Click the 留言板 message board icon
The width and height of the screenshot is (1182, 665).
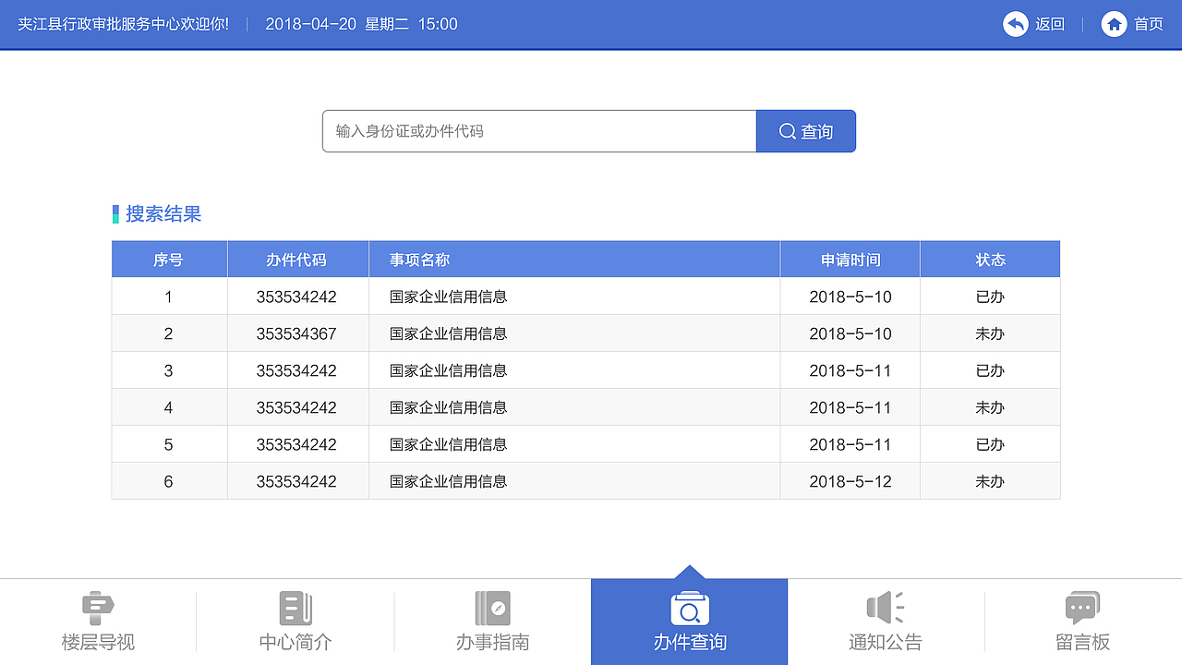pos(1081,608)
